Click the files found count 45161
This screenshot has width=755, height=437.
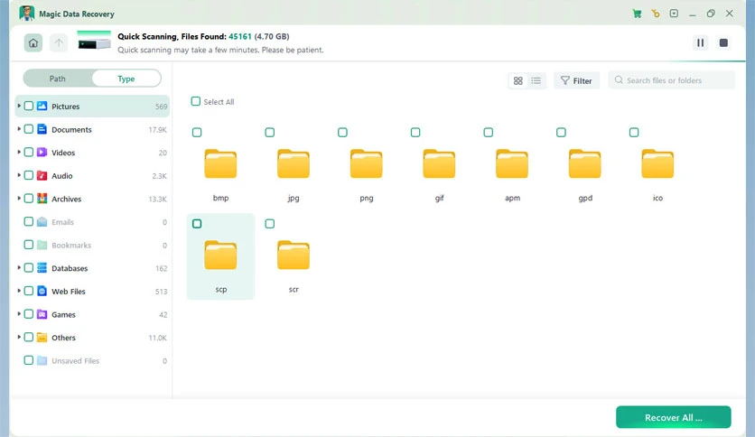[240, 37]
